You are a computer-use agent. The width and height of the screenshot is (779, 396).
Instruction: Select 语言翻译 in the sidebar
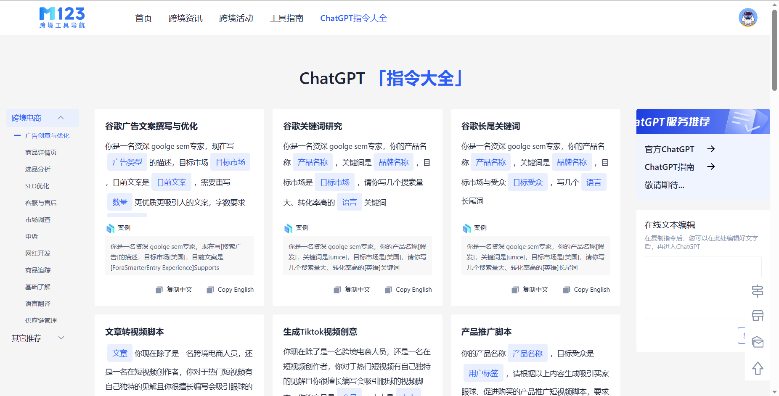click(38, 304)
